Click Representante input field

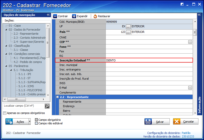[149, 102]
